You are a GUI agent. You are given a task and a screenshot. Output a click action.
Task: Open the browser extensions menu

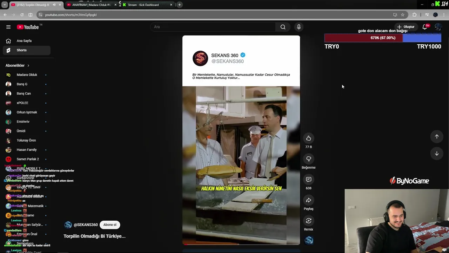pos(415,15)
